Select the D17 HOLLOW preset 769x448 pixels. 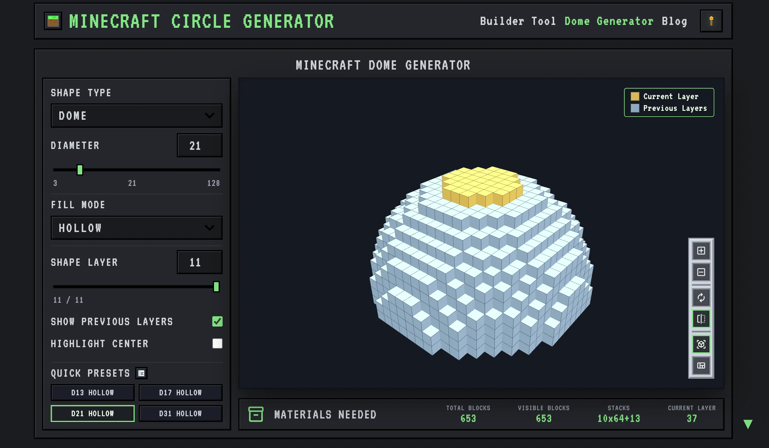[180, 392]
